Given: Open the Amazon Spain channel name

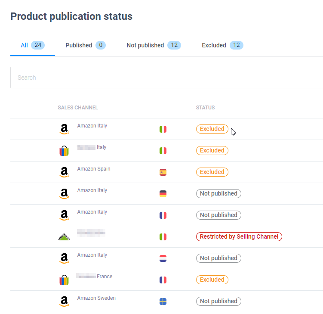Looking at the screenshot, I should point(94,169).
